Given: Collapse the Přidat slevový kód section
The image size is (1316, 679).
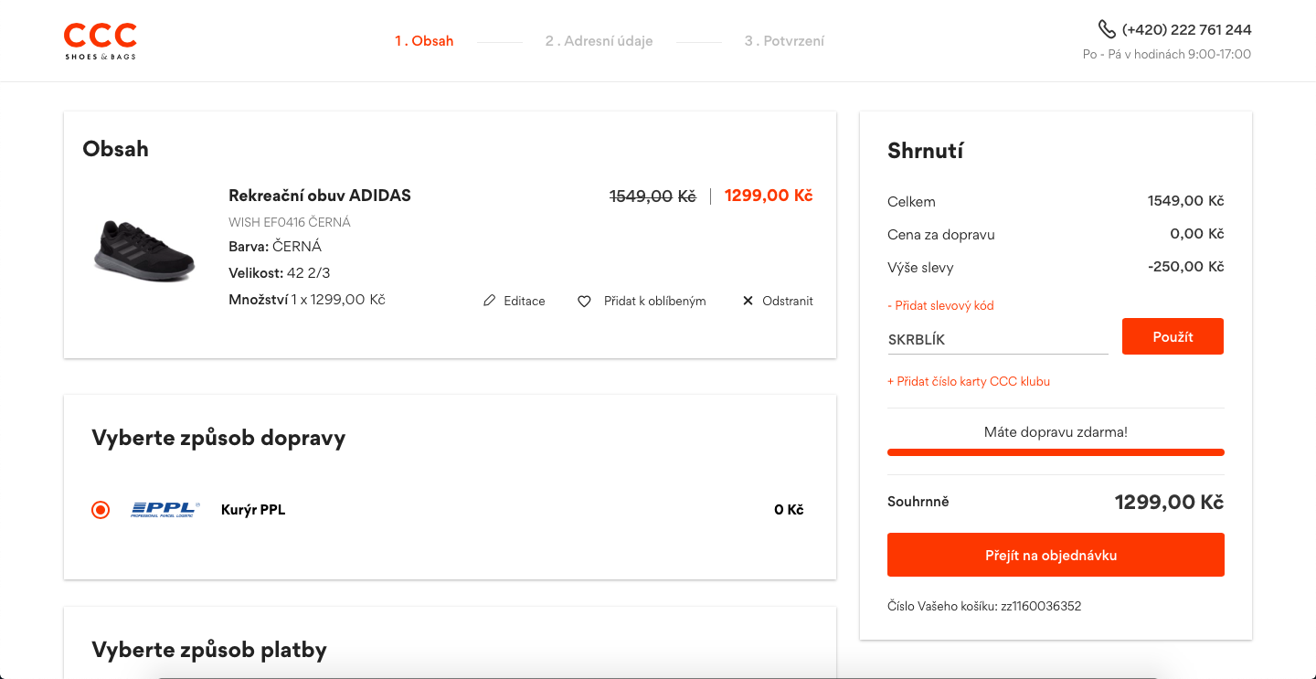Looking at the screenshot, I should [x=940, y=305].
